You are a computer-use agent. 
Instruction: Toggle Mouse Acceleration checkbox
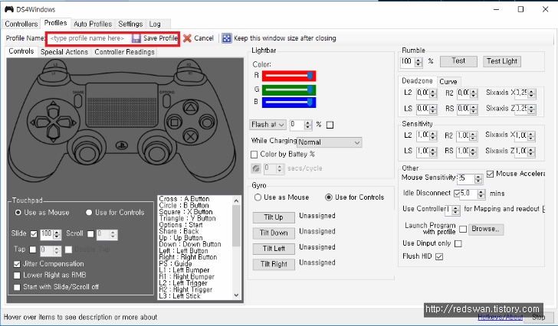[490, 174]
